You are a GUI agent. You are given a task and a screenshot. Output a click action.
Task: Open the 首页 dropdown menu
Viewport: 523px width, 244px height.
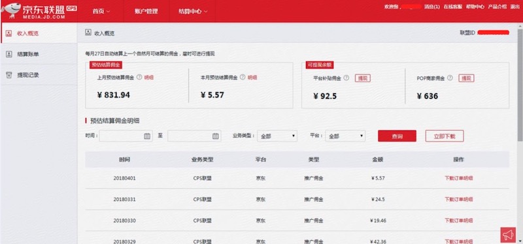(101, 11)
